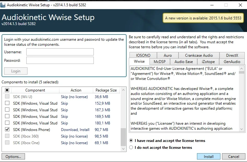Click the new version available notification
247x162 pixels.
[x=203, y=18]
